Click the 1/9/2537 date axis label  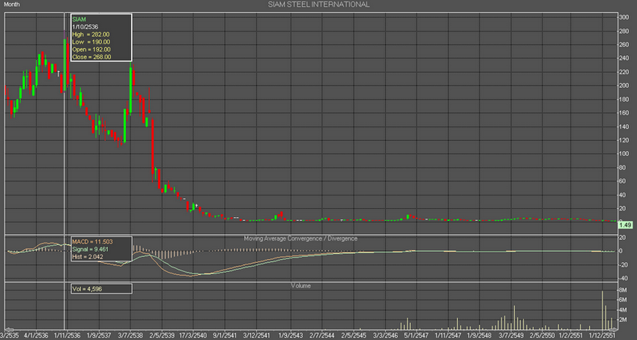click(x=99, y=336)
